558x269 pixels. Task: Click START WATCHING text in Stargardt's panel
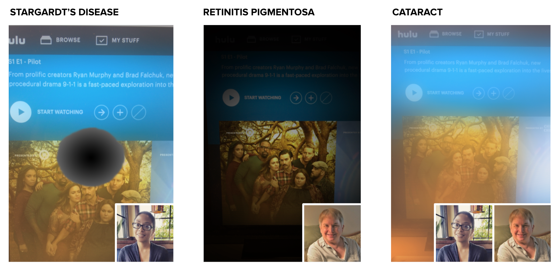[x=60, y=112]
